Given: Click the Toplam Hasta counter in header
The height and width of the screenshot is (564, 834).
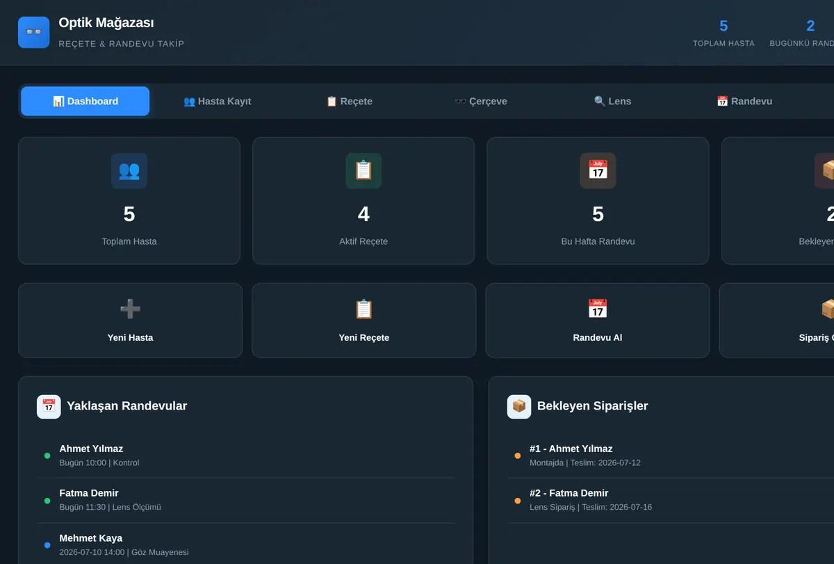Looking at the screenshot, I should tap(723, 33).
